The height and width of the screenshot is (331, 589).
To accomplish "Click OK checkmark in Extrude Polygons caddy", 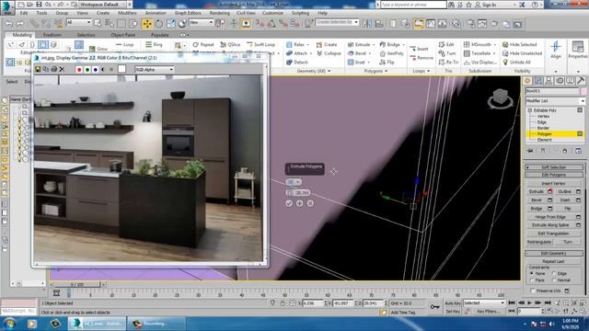I will pyautogui.click(x=289, y=203).
